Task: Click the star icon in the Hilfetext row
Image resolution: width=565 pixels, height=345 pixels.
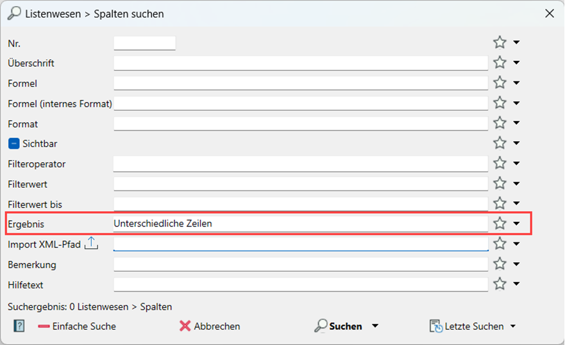Action: click(x=500, y=284)
